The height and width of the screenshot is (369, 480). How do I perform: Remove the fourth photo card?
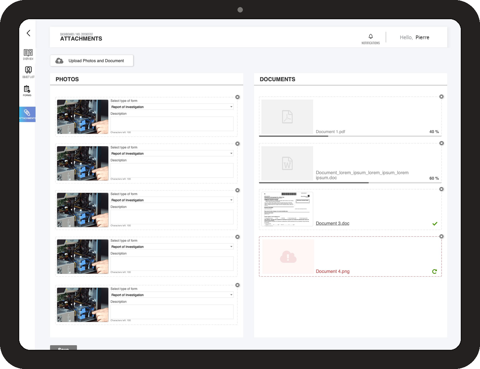tap(238, 237)
